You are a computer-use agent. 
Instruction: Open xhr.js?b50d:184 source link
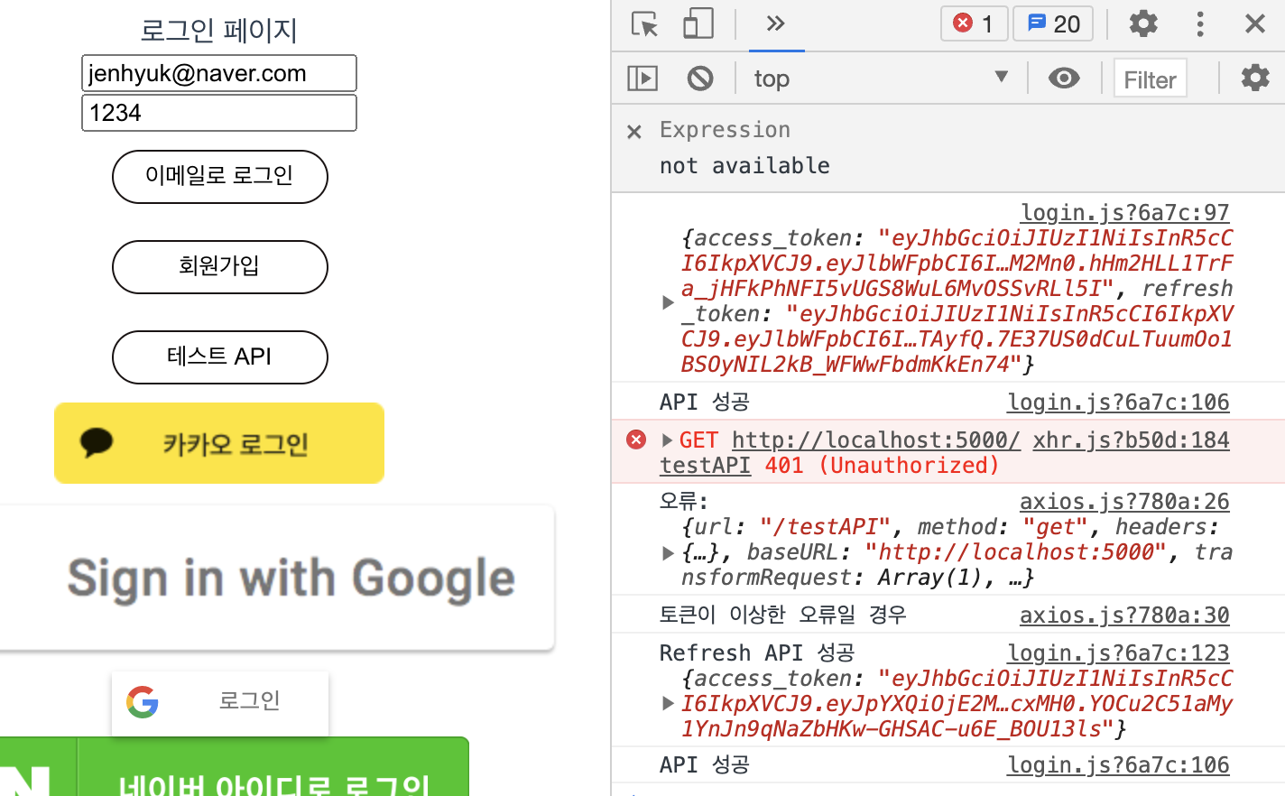[x=1131, y=440]
